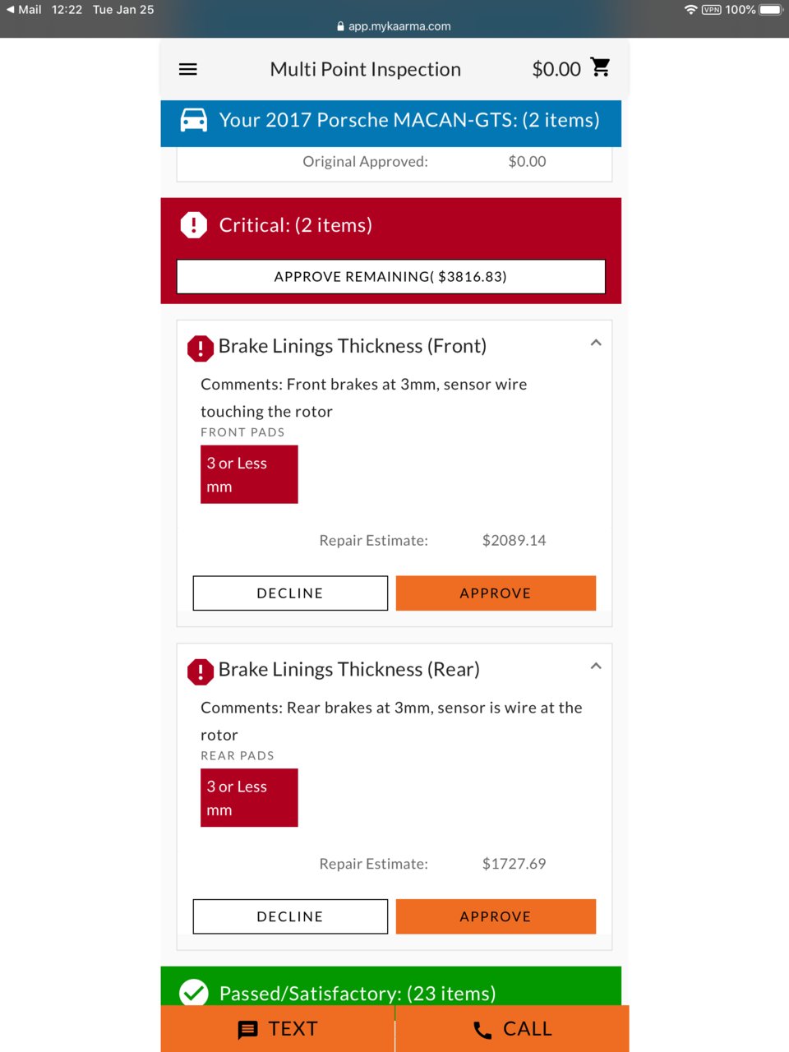Approve the $1727.69 rear brake repair
Image resolution: width=789 pixels, height=1052 pixels.
tap(496, 916)
